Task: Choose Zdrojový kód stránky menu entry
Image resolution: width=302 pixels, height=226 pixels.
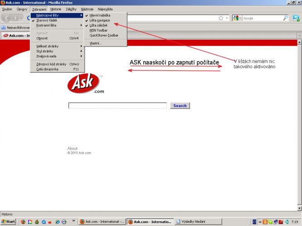Action: point(57,64)
